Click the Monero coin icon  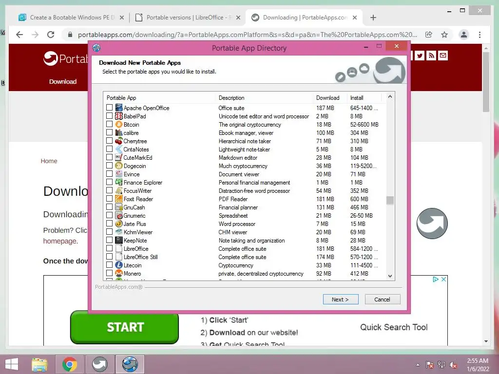click(119, 273)
